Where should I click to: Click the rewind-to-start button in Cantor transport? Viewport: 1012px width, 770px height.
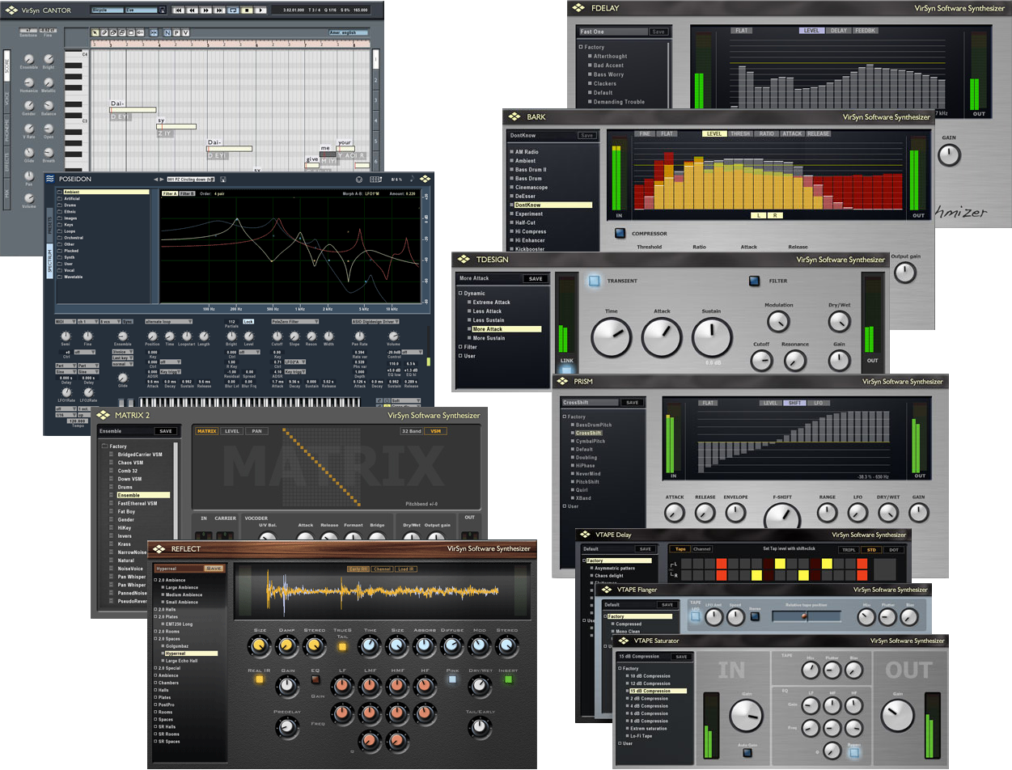179,11
